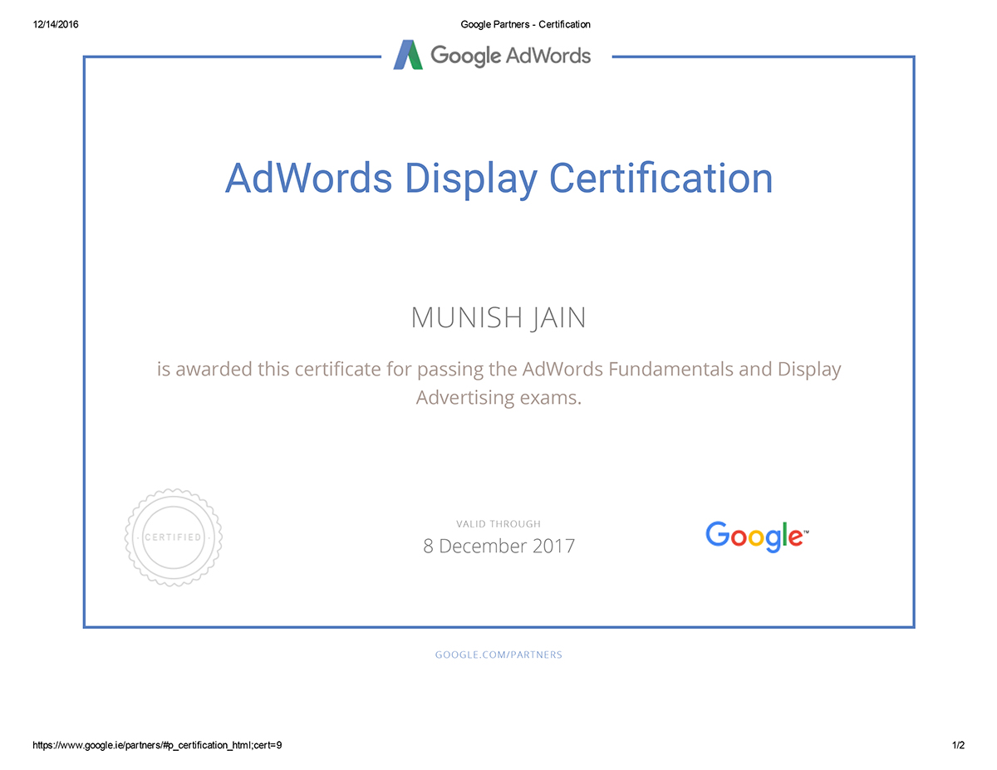
Task: Click the circular CERTIFIED seal badge
Action: click(x=174, y=537)
